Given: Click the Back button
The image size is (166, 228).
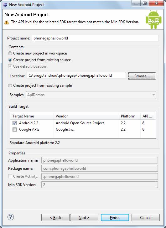Looking at the screenshot, I should click(x=55, y=218).
